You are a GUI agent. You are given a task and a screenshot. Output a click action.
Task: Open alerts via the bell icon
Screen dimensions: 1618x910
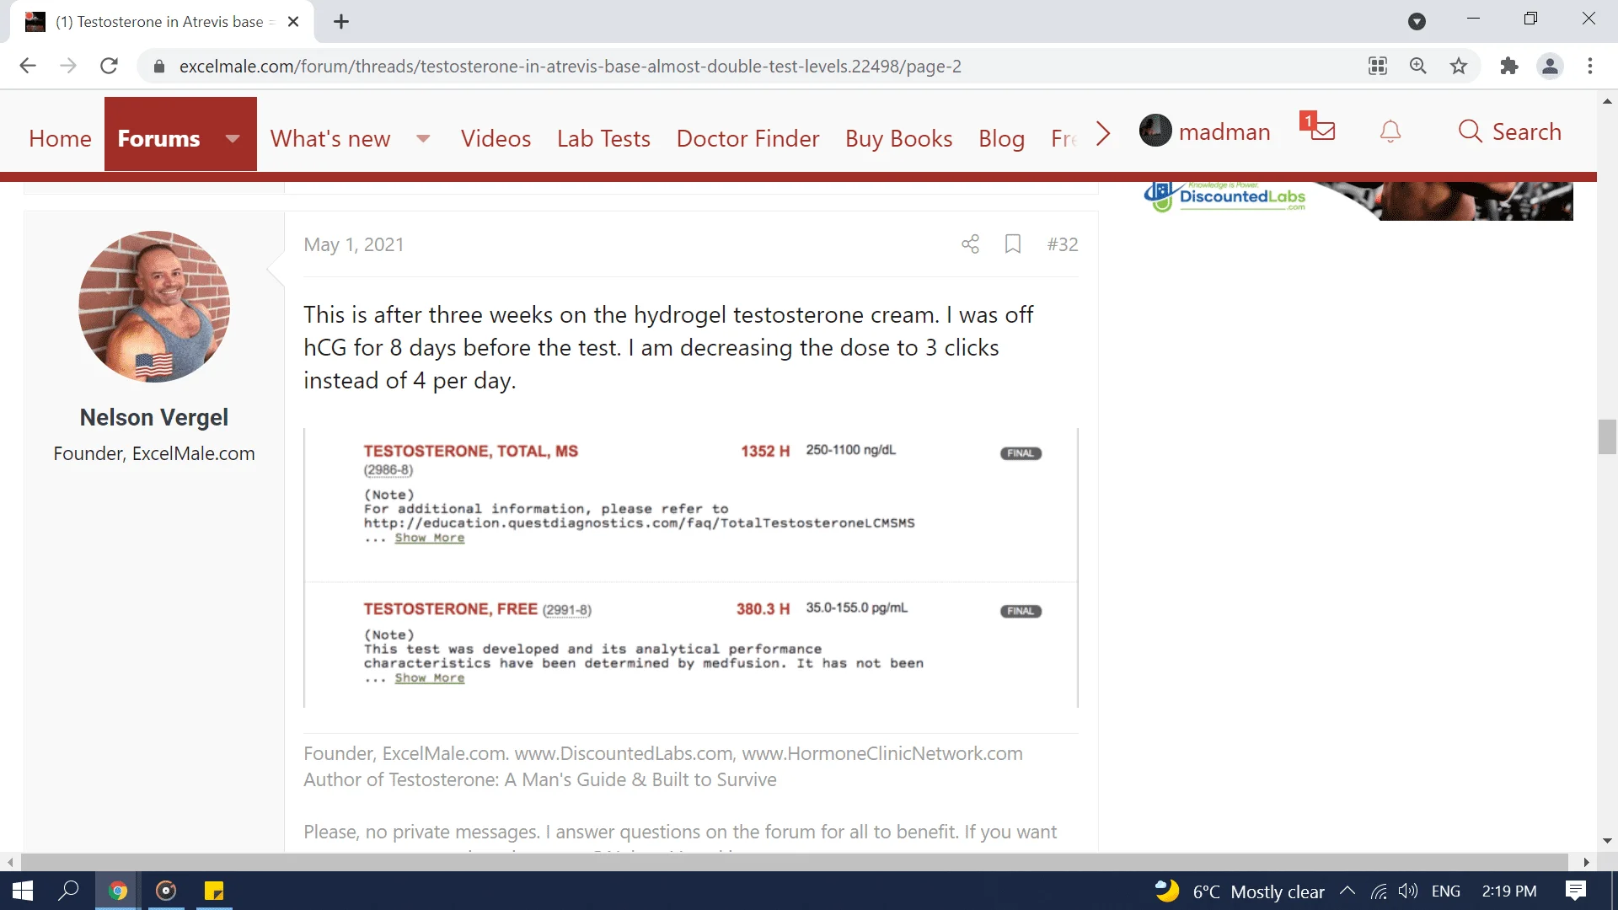coord(1390,132)
